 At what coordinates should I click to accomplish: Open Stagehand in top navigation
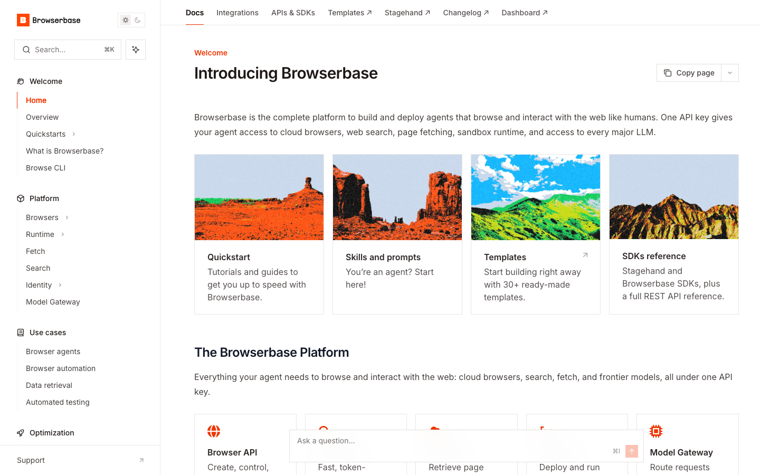(x=407, y=13)
